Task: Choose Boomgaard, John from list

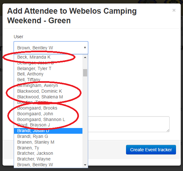Action: (x=48, y=114)
